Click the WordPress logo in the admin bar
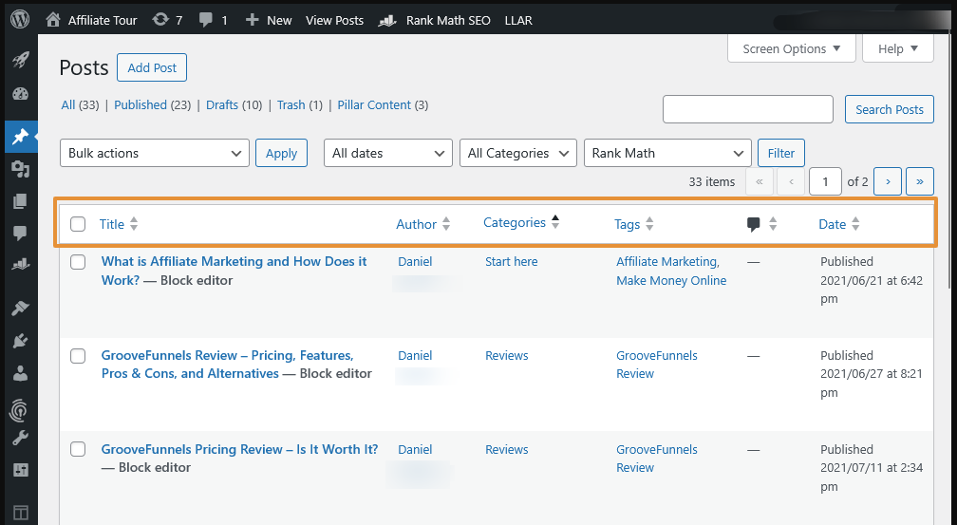The height and width of the screenshot is (525, 957). pyautogui.click(x=20, y=19)
